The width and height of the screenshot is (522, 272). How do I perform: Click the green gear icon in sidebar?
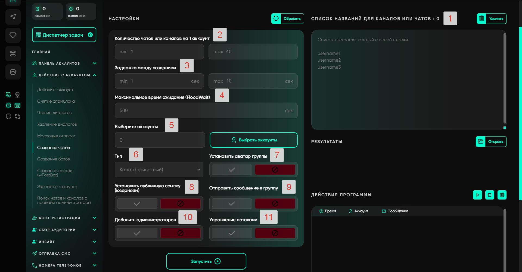8,105
